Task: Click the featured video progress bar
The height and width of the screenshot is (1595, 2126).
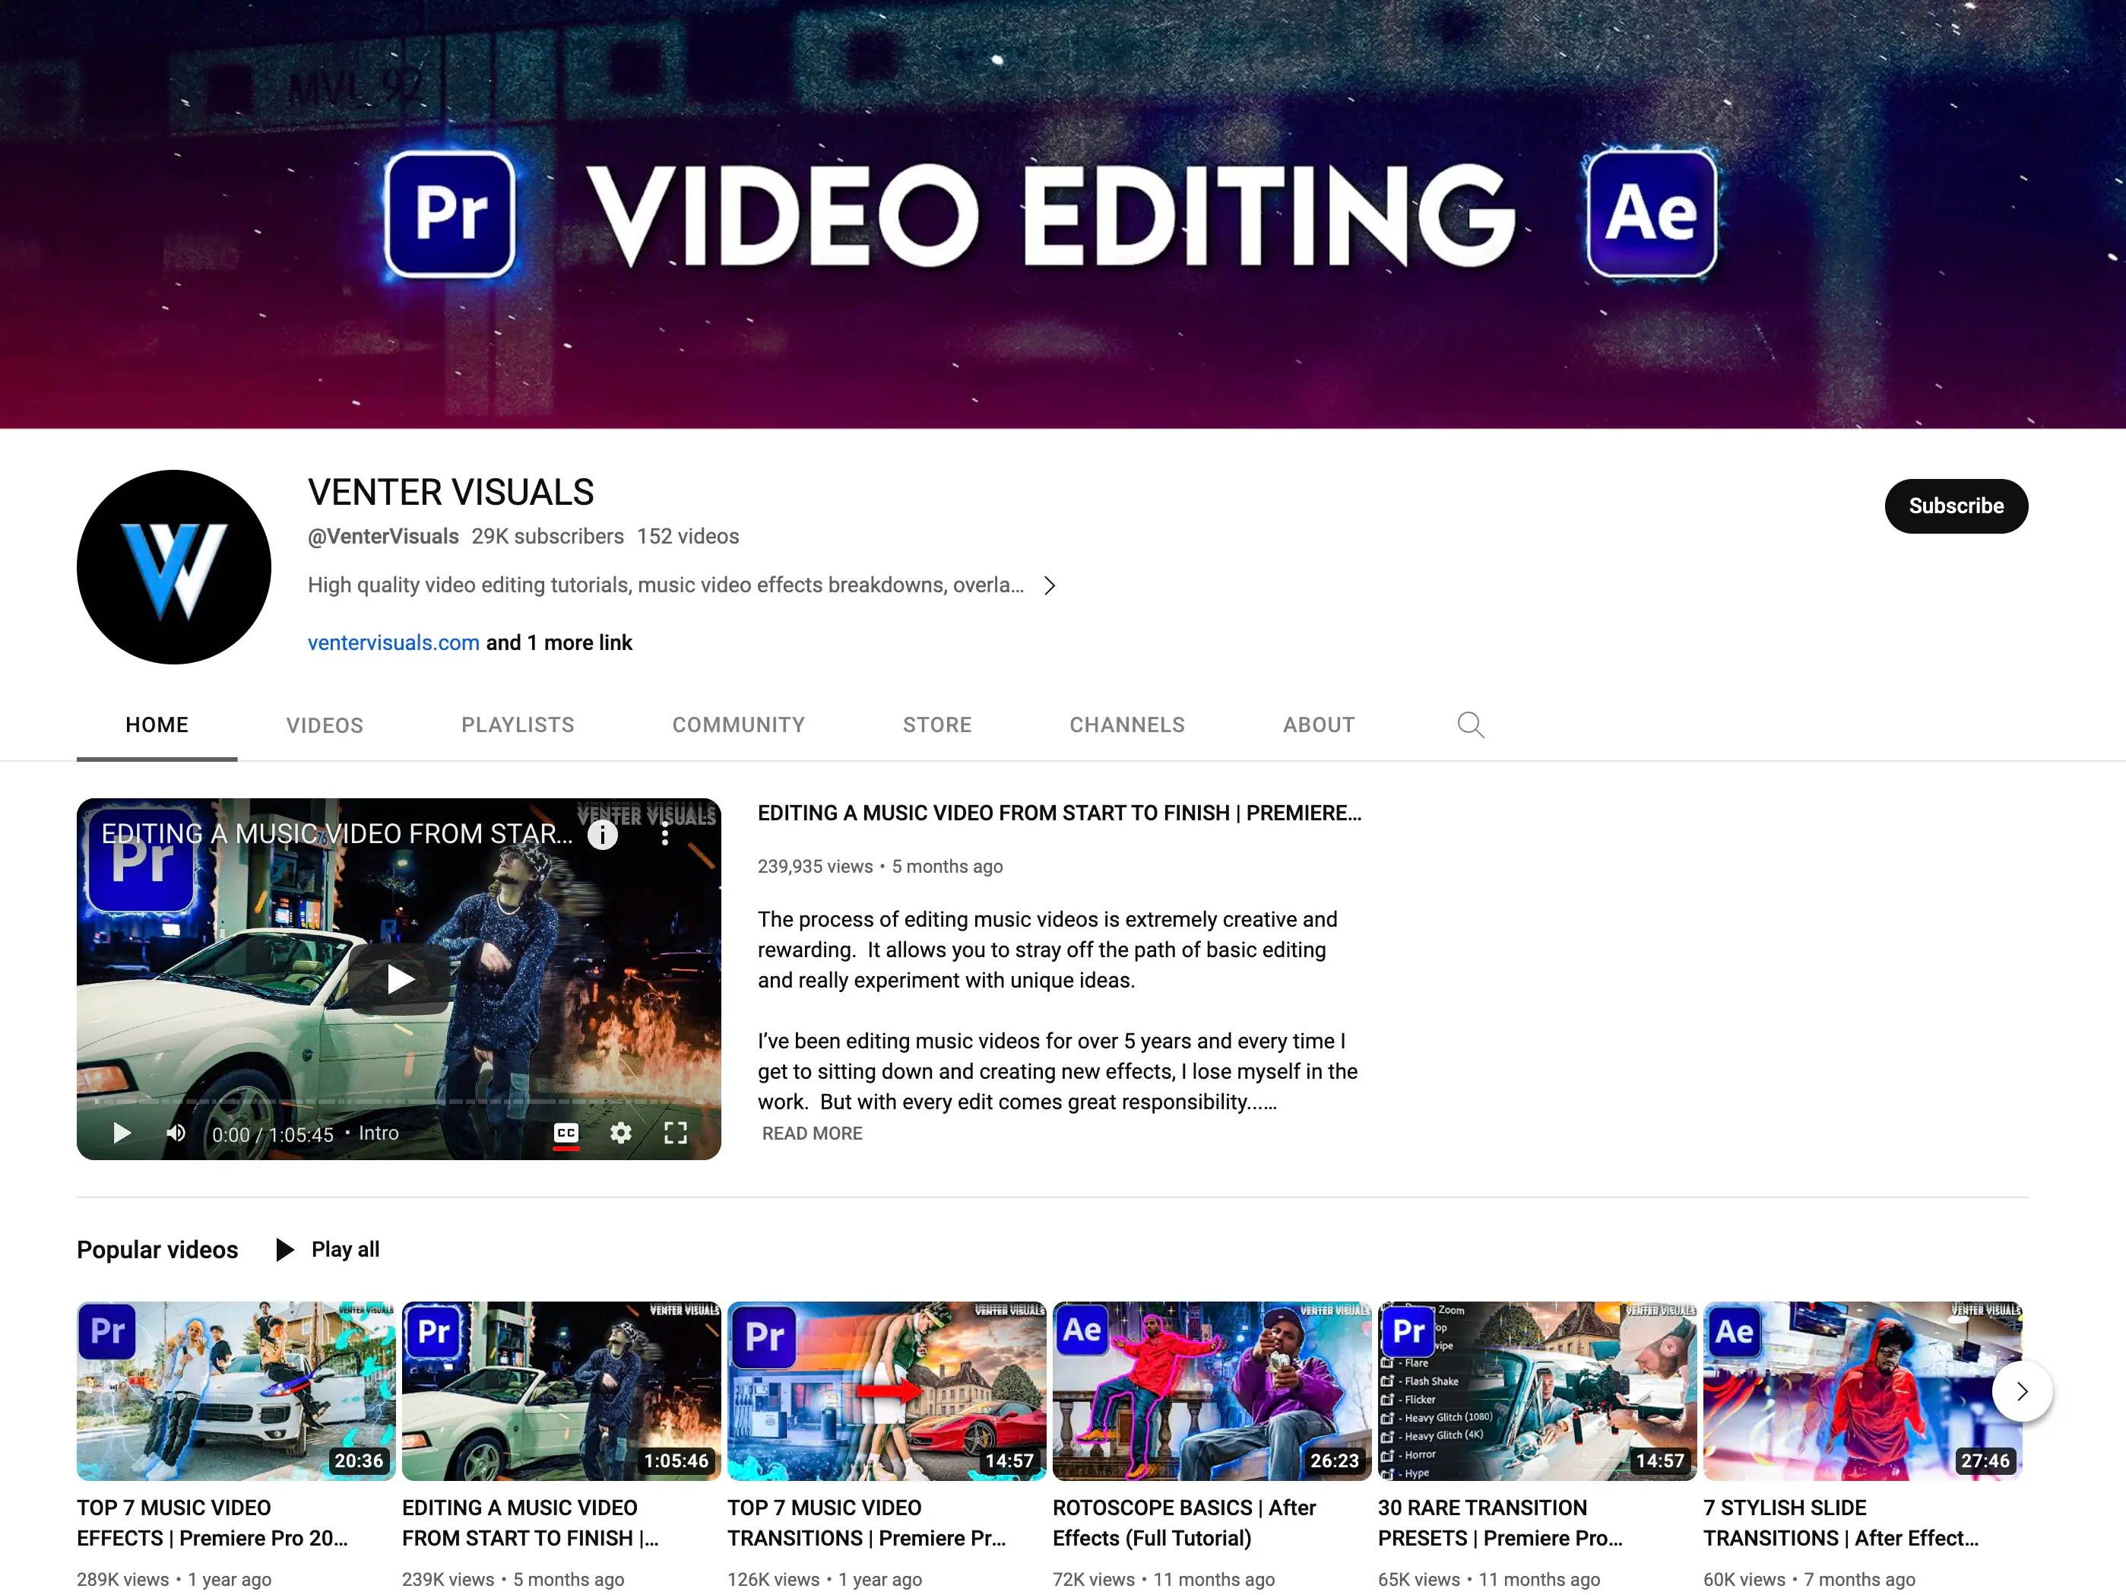Action: (x=398, y=1102)
